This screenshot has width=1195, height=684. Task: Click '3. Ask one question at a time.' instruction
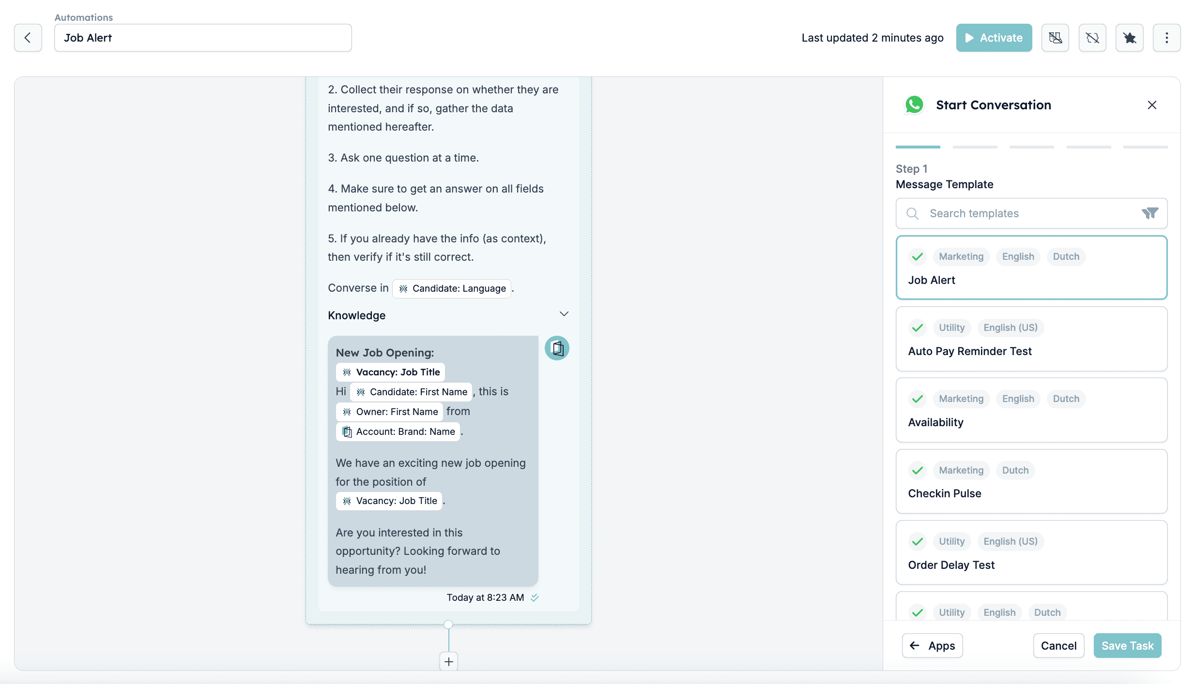pos(403,158)
